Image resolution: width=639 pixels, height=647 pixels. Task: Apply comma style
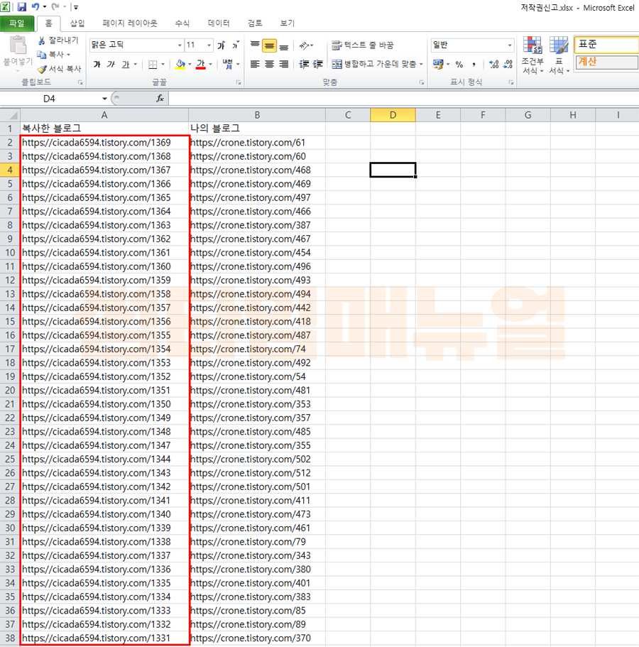tap(474, 64)
